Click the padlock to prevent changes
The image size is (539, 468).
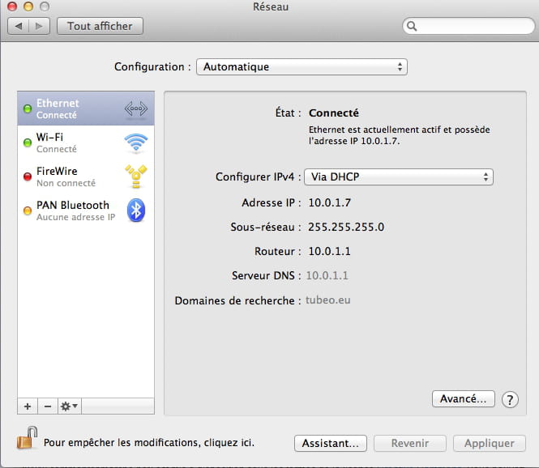click(28, 438)
